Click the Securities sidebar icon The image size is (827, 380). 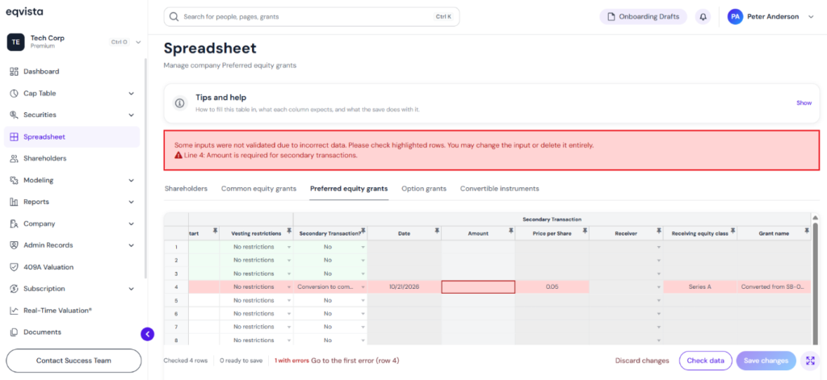(15, 115)
